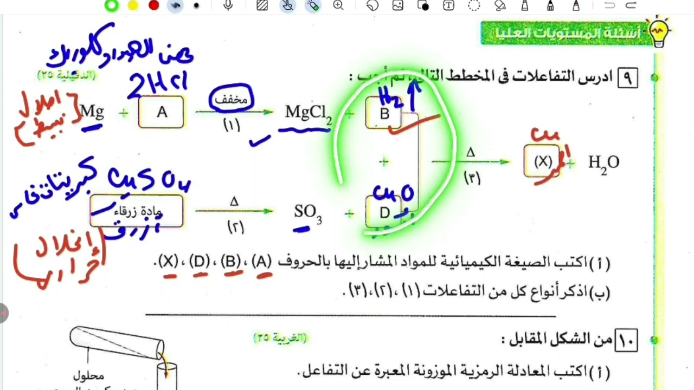The image size is (694, 390).
Task: Click the box labeled B
Action: [384, 113]
